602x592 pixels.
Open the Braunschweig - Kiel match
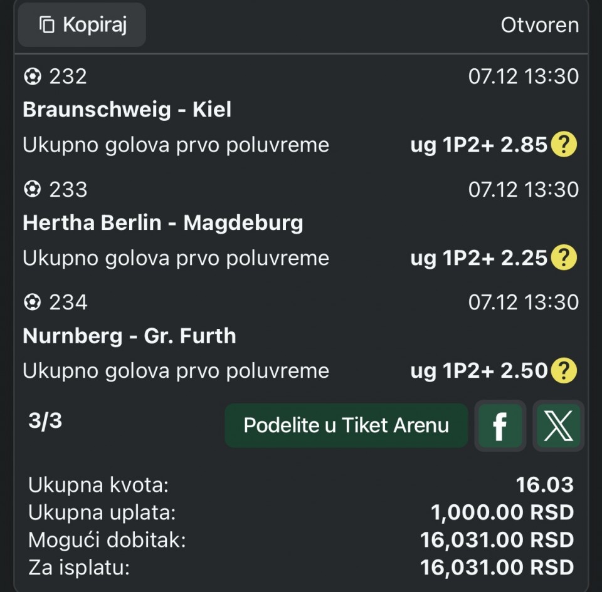click(x=127, y=110)
